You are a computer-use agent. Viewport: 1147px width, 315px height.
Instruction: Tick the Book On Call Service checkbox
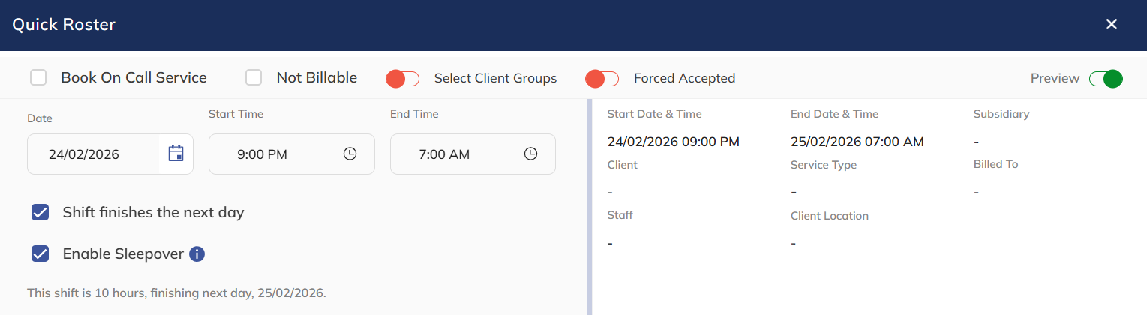point(38,77)
